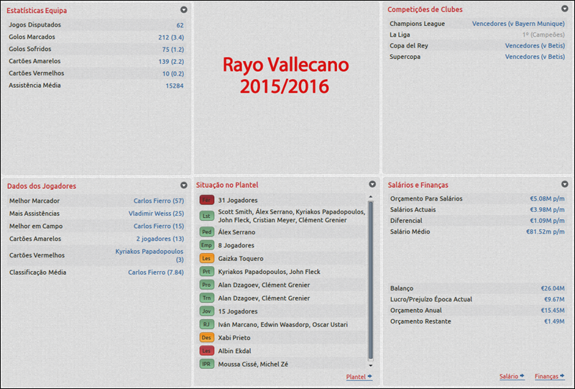
Task: Expand the Salários e Finanças dropdown arrow
Action: tap(565, 185)
